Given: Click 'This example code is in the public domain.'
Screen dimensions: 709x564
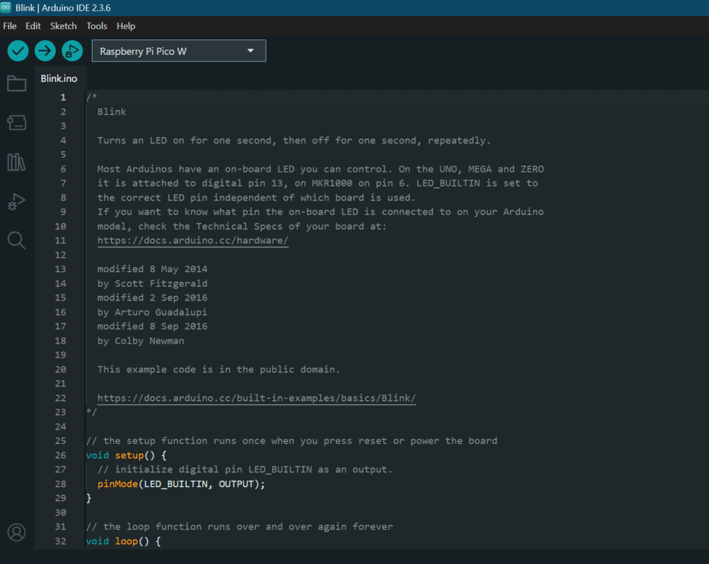Looking at the screenshot, I should click(x=218, y=369).
